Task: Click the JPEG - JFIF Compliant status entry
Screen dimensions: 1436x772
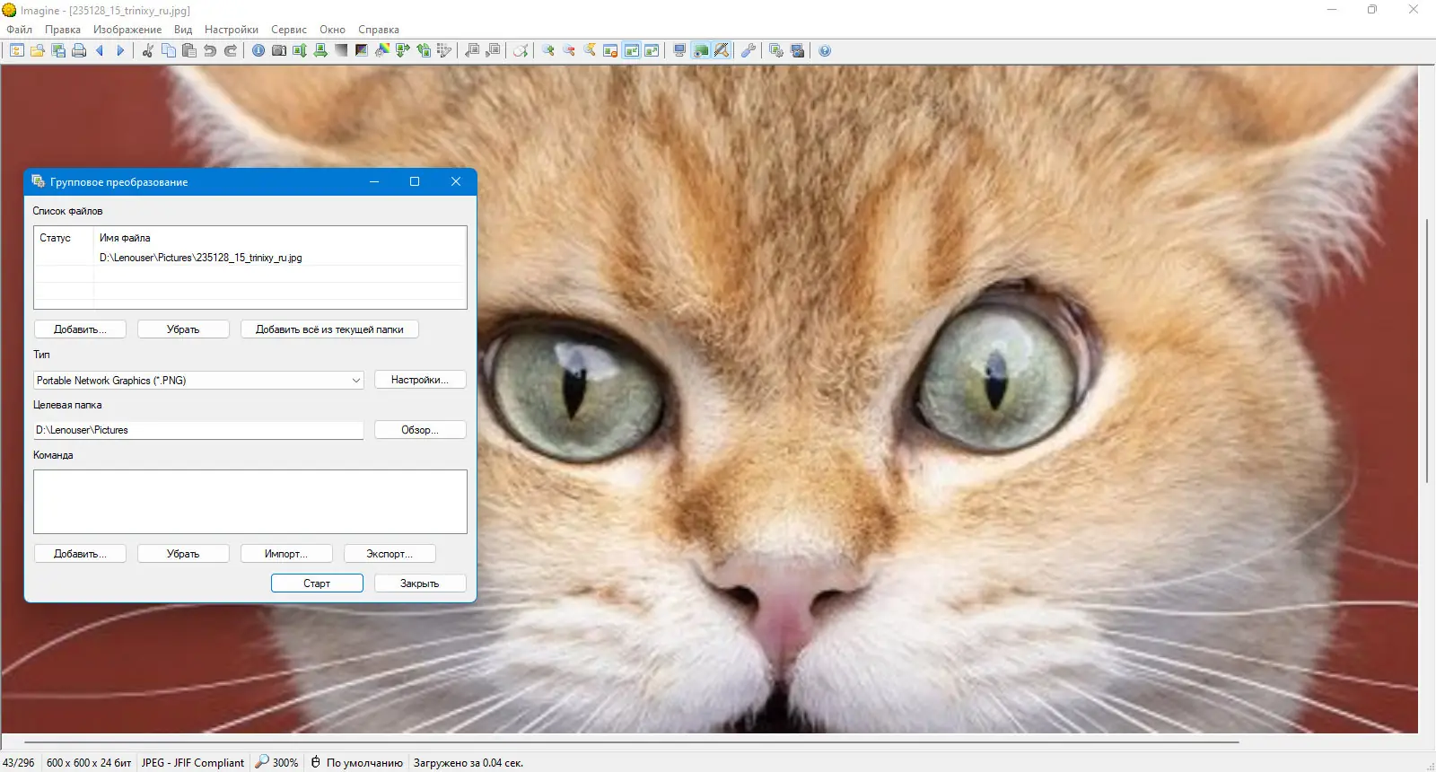Action: (x=193, y=763)
